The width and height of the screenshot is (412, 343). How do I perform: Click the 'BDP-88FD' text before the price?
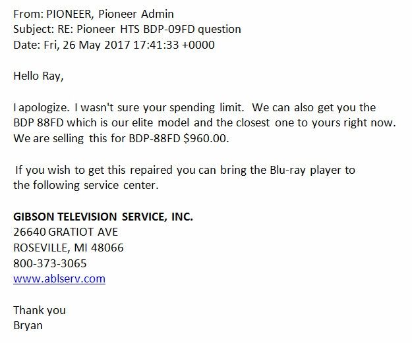[x=154, y=138]
